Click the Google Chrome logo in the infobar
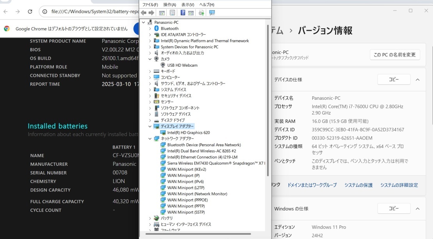The width and height of the screenshot is (433, 239). point(7,28)
